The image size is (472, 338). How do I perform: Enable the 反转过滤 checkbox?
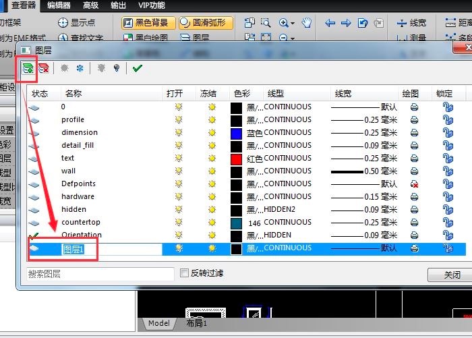(x=185, y=273)
